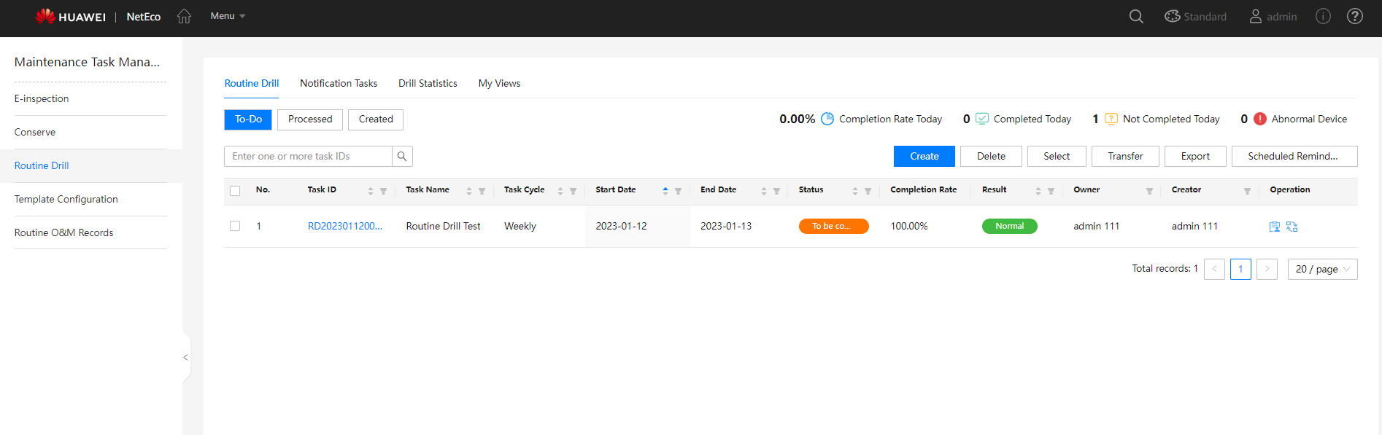Click the info circle icon in header
This screenshot has height=435, width=1382.
tap(1323, 16)
